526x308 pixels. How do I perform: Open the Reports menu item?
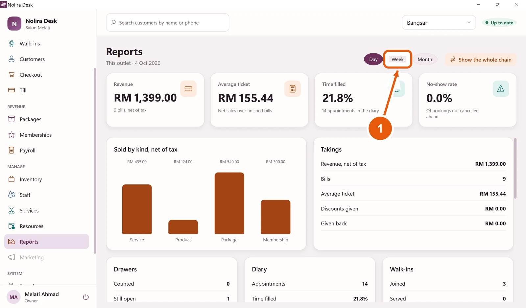coord(47,242)
